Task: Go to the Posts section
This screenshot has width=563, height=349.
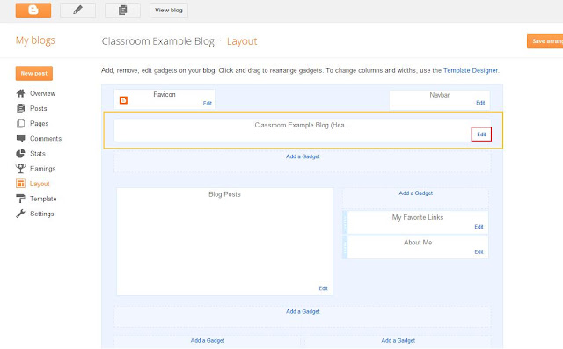Action: pos(39,108)
